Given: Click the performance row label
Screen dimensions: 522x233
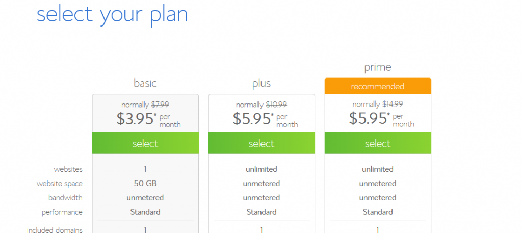Looking at the screenshot, I should coord(63,212).
